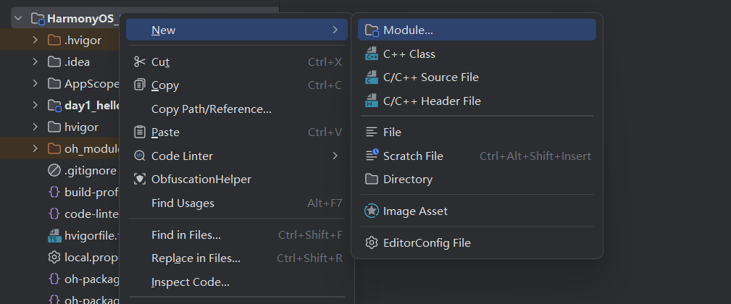Create a C/C++ Source File
The image size is (731, 304).
pyautogui.click(x=477, y=77)
